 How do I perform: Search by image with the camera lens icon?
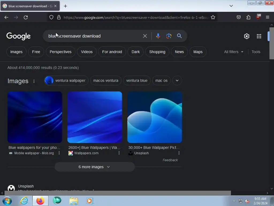169,36
